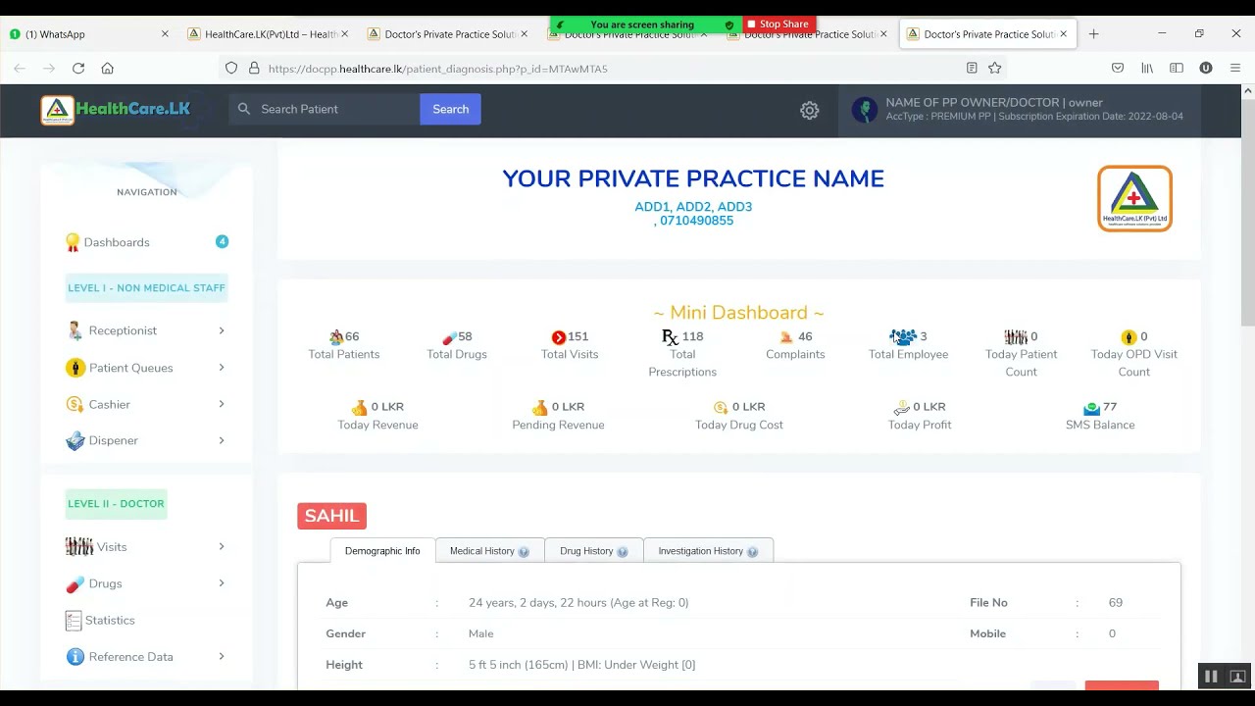Click the Drug History help icon
The width and height of the screenshot is (1255, 706).
click(623, 552)
